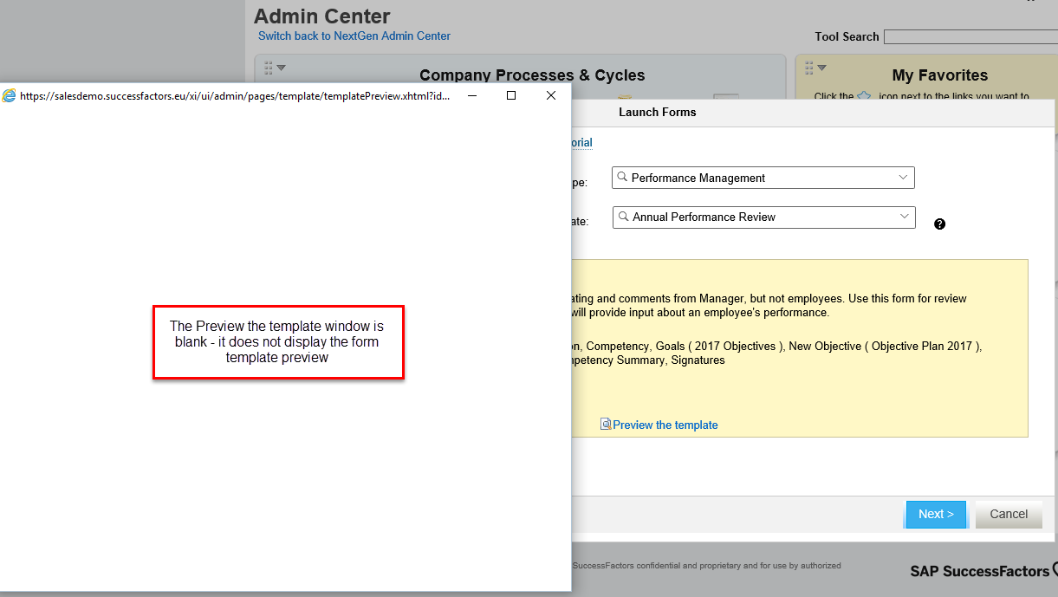Open the My Favorites tile menu arrow

(821, 68)
